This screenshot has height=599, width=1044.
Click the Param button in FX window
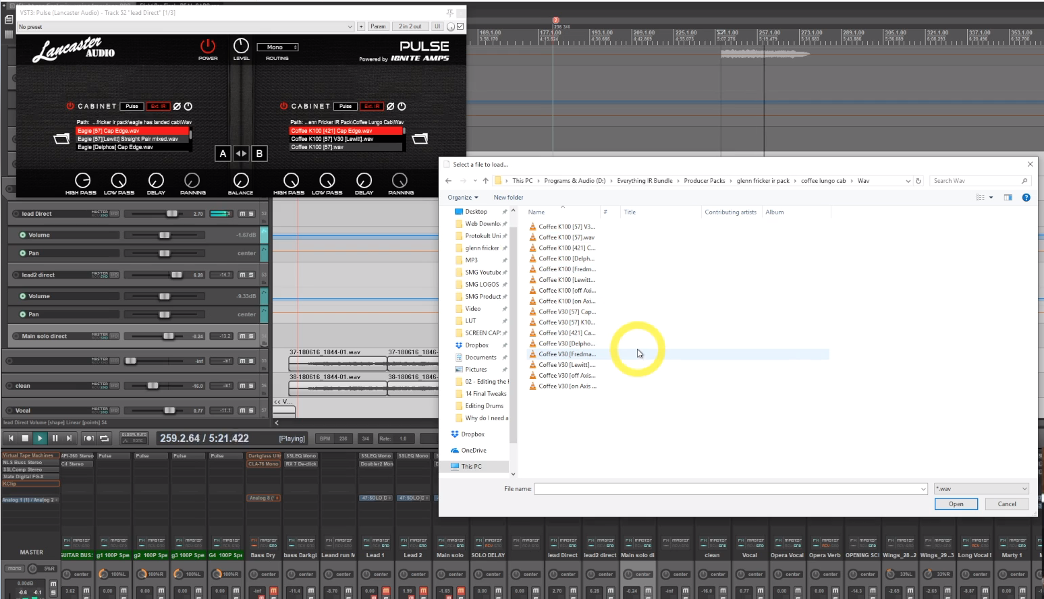pyautogui.click(x=378, y=27)
